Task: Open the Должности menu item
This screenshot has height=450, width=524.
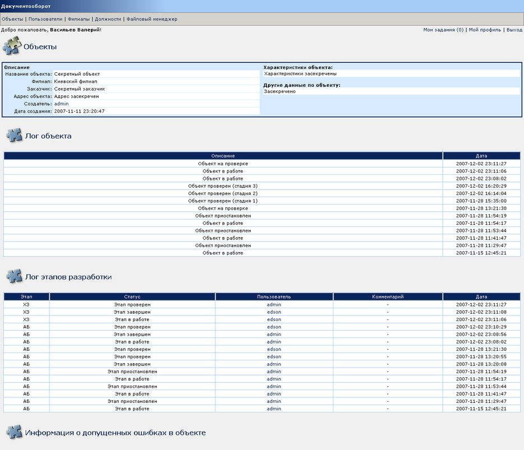Action: point(108,19)
